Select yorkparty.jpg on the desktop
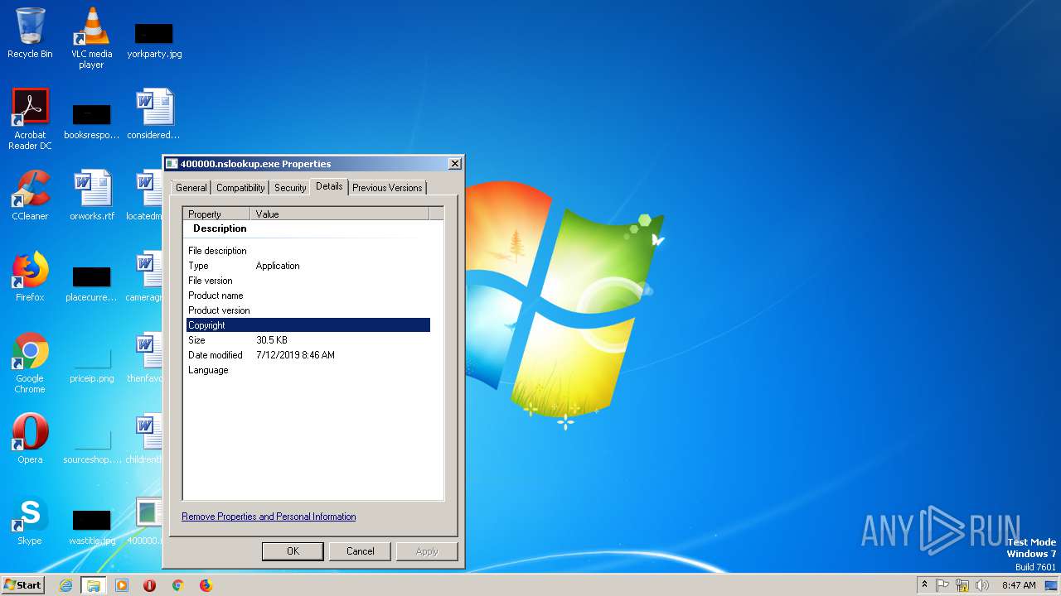 154,40
